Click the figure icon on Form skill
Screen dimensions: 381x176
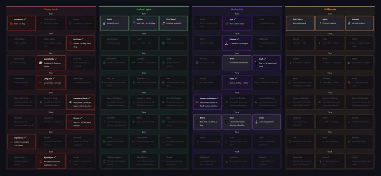point(256,122)
